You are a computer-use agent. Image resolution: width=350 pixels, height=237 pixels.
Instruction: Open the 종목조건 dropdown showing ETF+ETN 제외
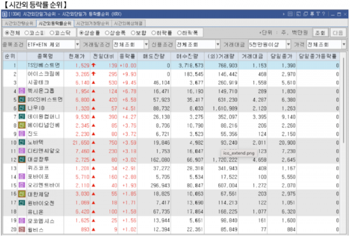tap(53, 45)
